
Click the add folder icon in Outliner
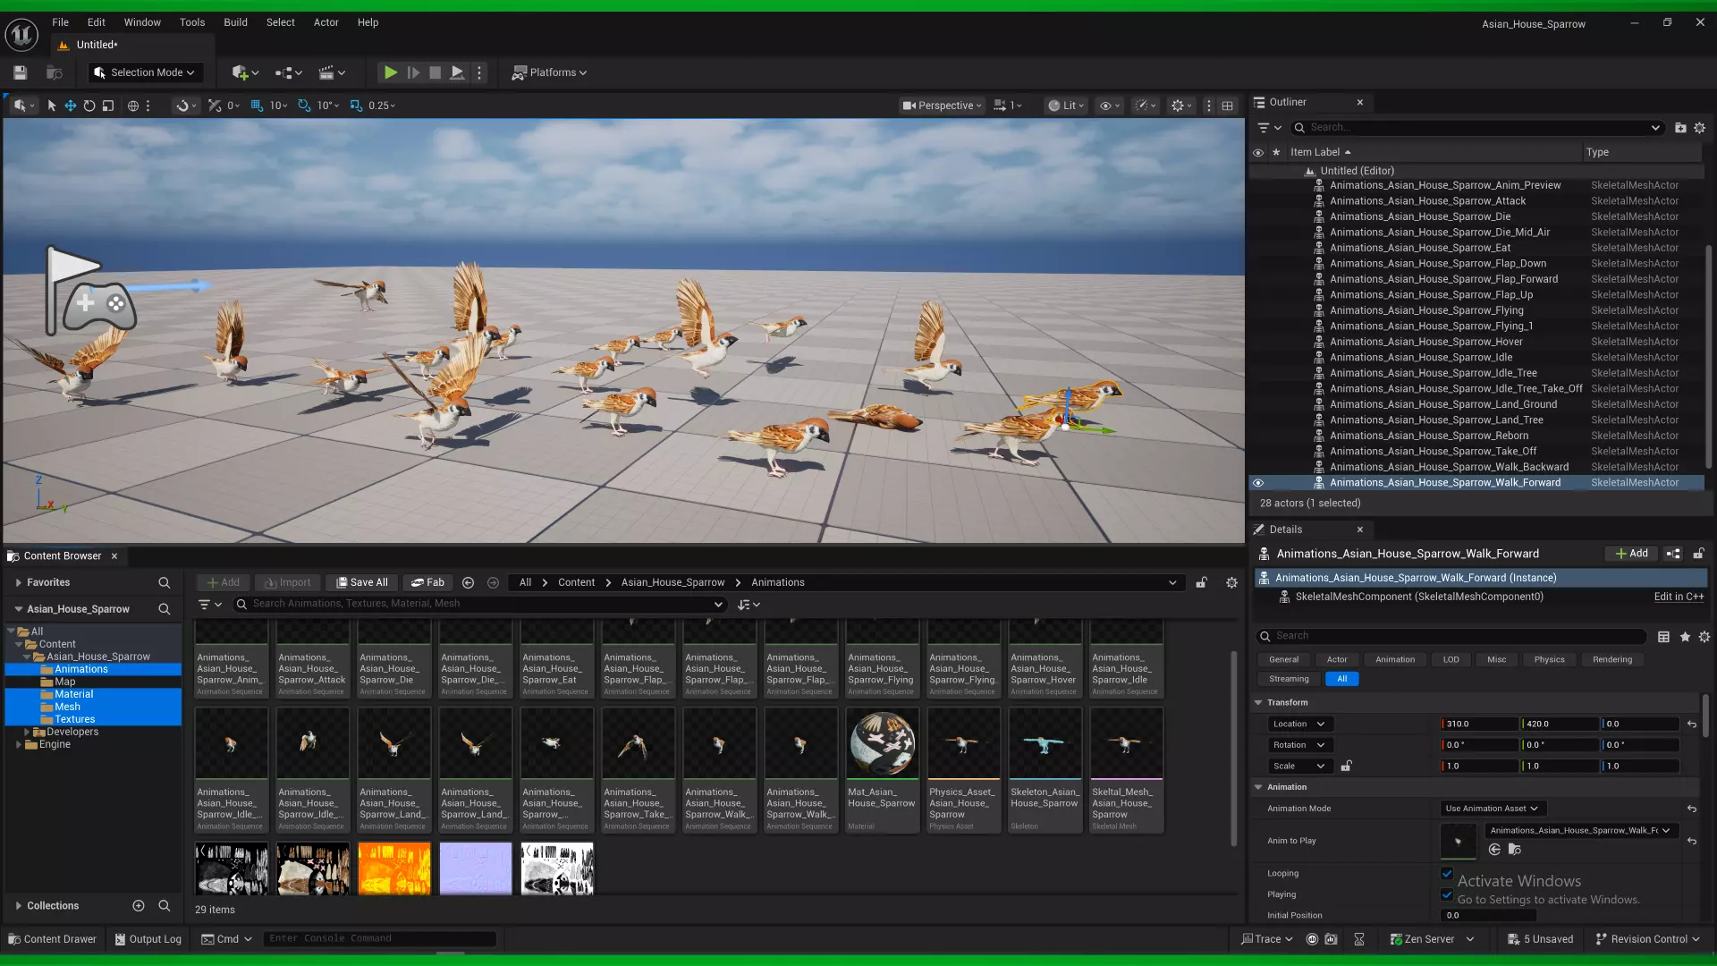coord(1680,128)
